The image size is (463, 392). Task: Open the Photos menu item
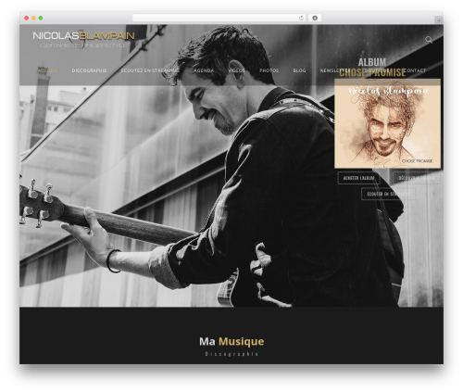click(269, 70)
